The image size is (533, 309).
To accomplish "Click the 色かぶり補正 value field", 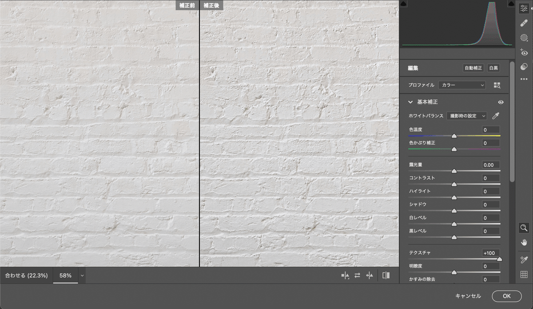I will [491, 143].
